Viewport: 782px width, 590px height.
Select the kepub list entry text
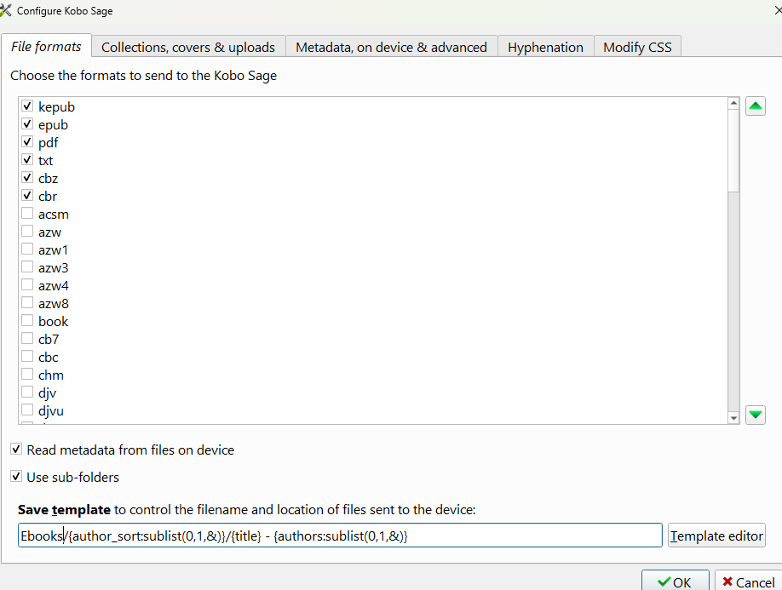click(x=56, y=106)
